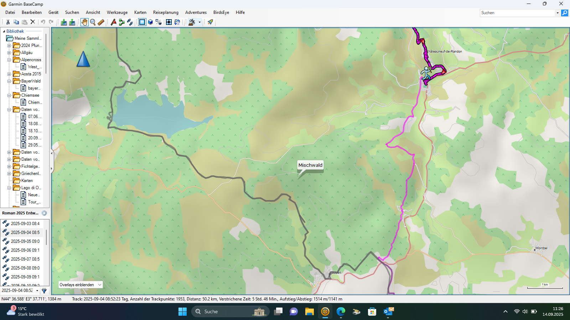570x320 pixels.
Task: Open the Karten menu
Action: [140, 12]
